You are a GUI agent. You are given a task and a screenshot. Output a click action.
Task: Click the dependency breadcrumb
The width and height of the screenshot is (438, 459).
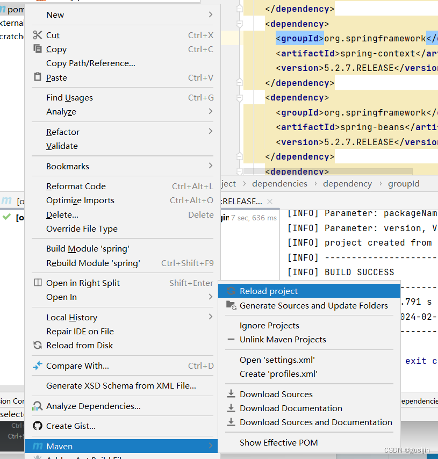coord(347,183)
